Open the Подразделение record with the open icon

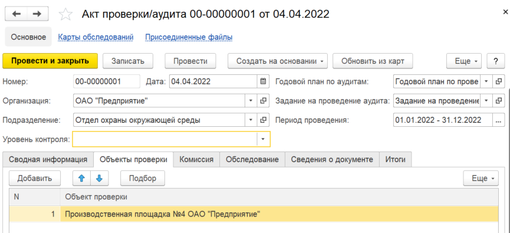click(x=263, y=120)
